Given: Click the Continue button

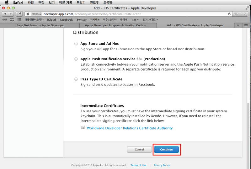Looking at the screenshot, I should [x=166, y=150].
